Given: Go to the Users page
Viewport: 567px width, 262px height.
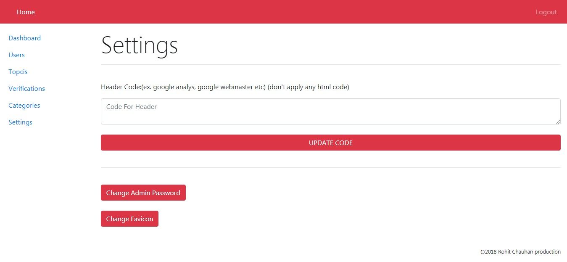Looking at the screenshot, I should coord(16,55).
